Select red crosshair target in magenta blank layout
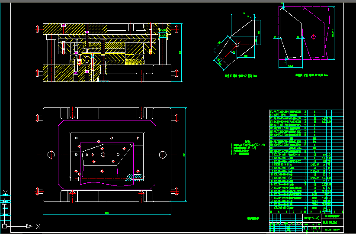 pyautogui.click(x=314, y=37)
